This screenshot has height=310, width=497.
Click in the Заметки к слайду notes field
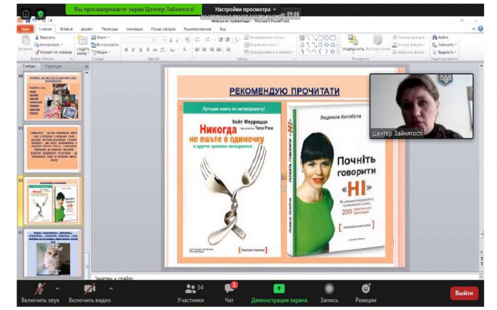click(285, 278)
